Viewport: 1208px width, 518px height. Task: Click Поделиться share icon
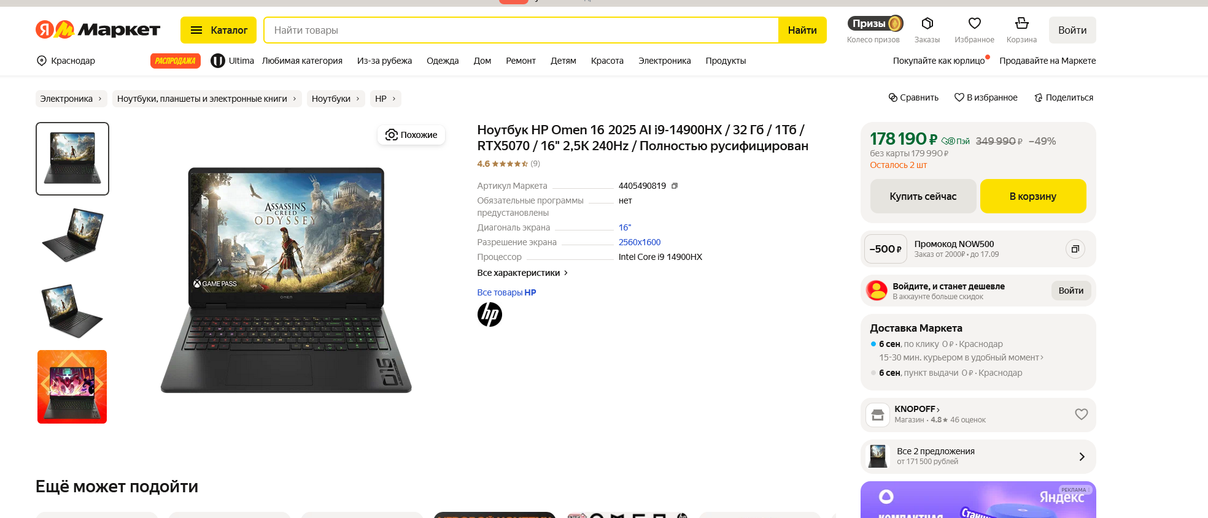1064,97
